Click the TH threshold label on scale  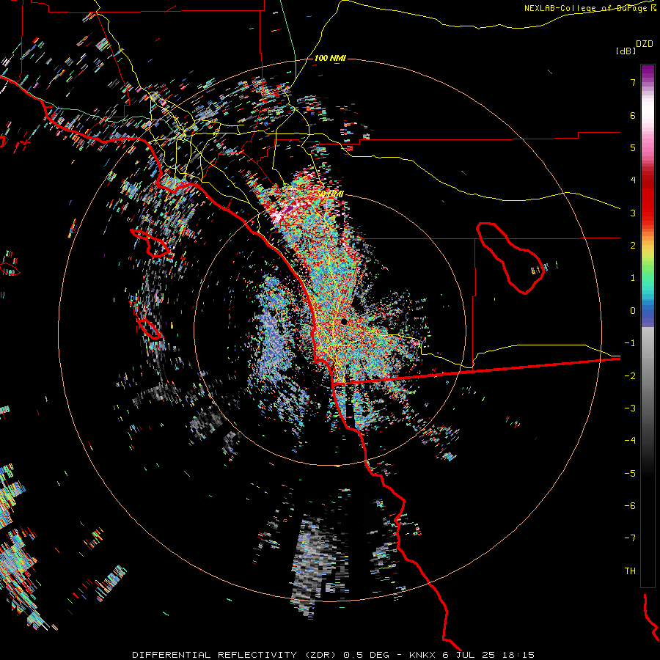pyautogui.click(x=630, y=571)
